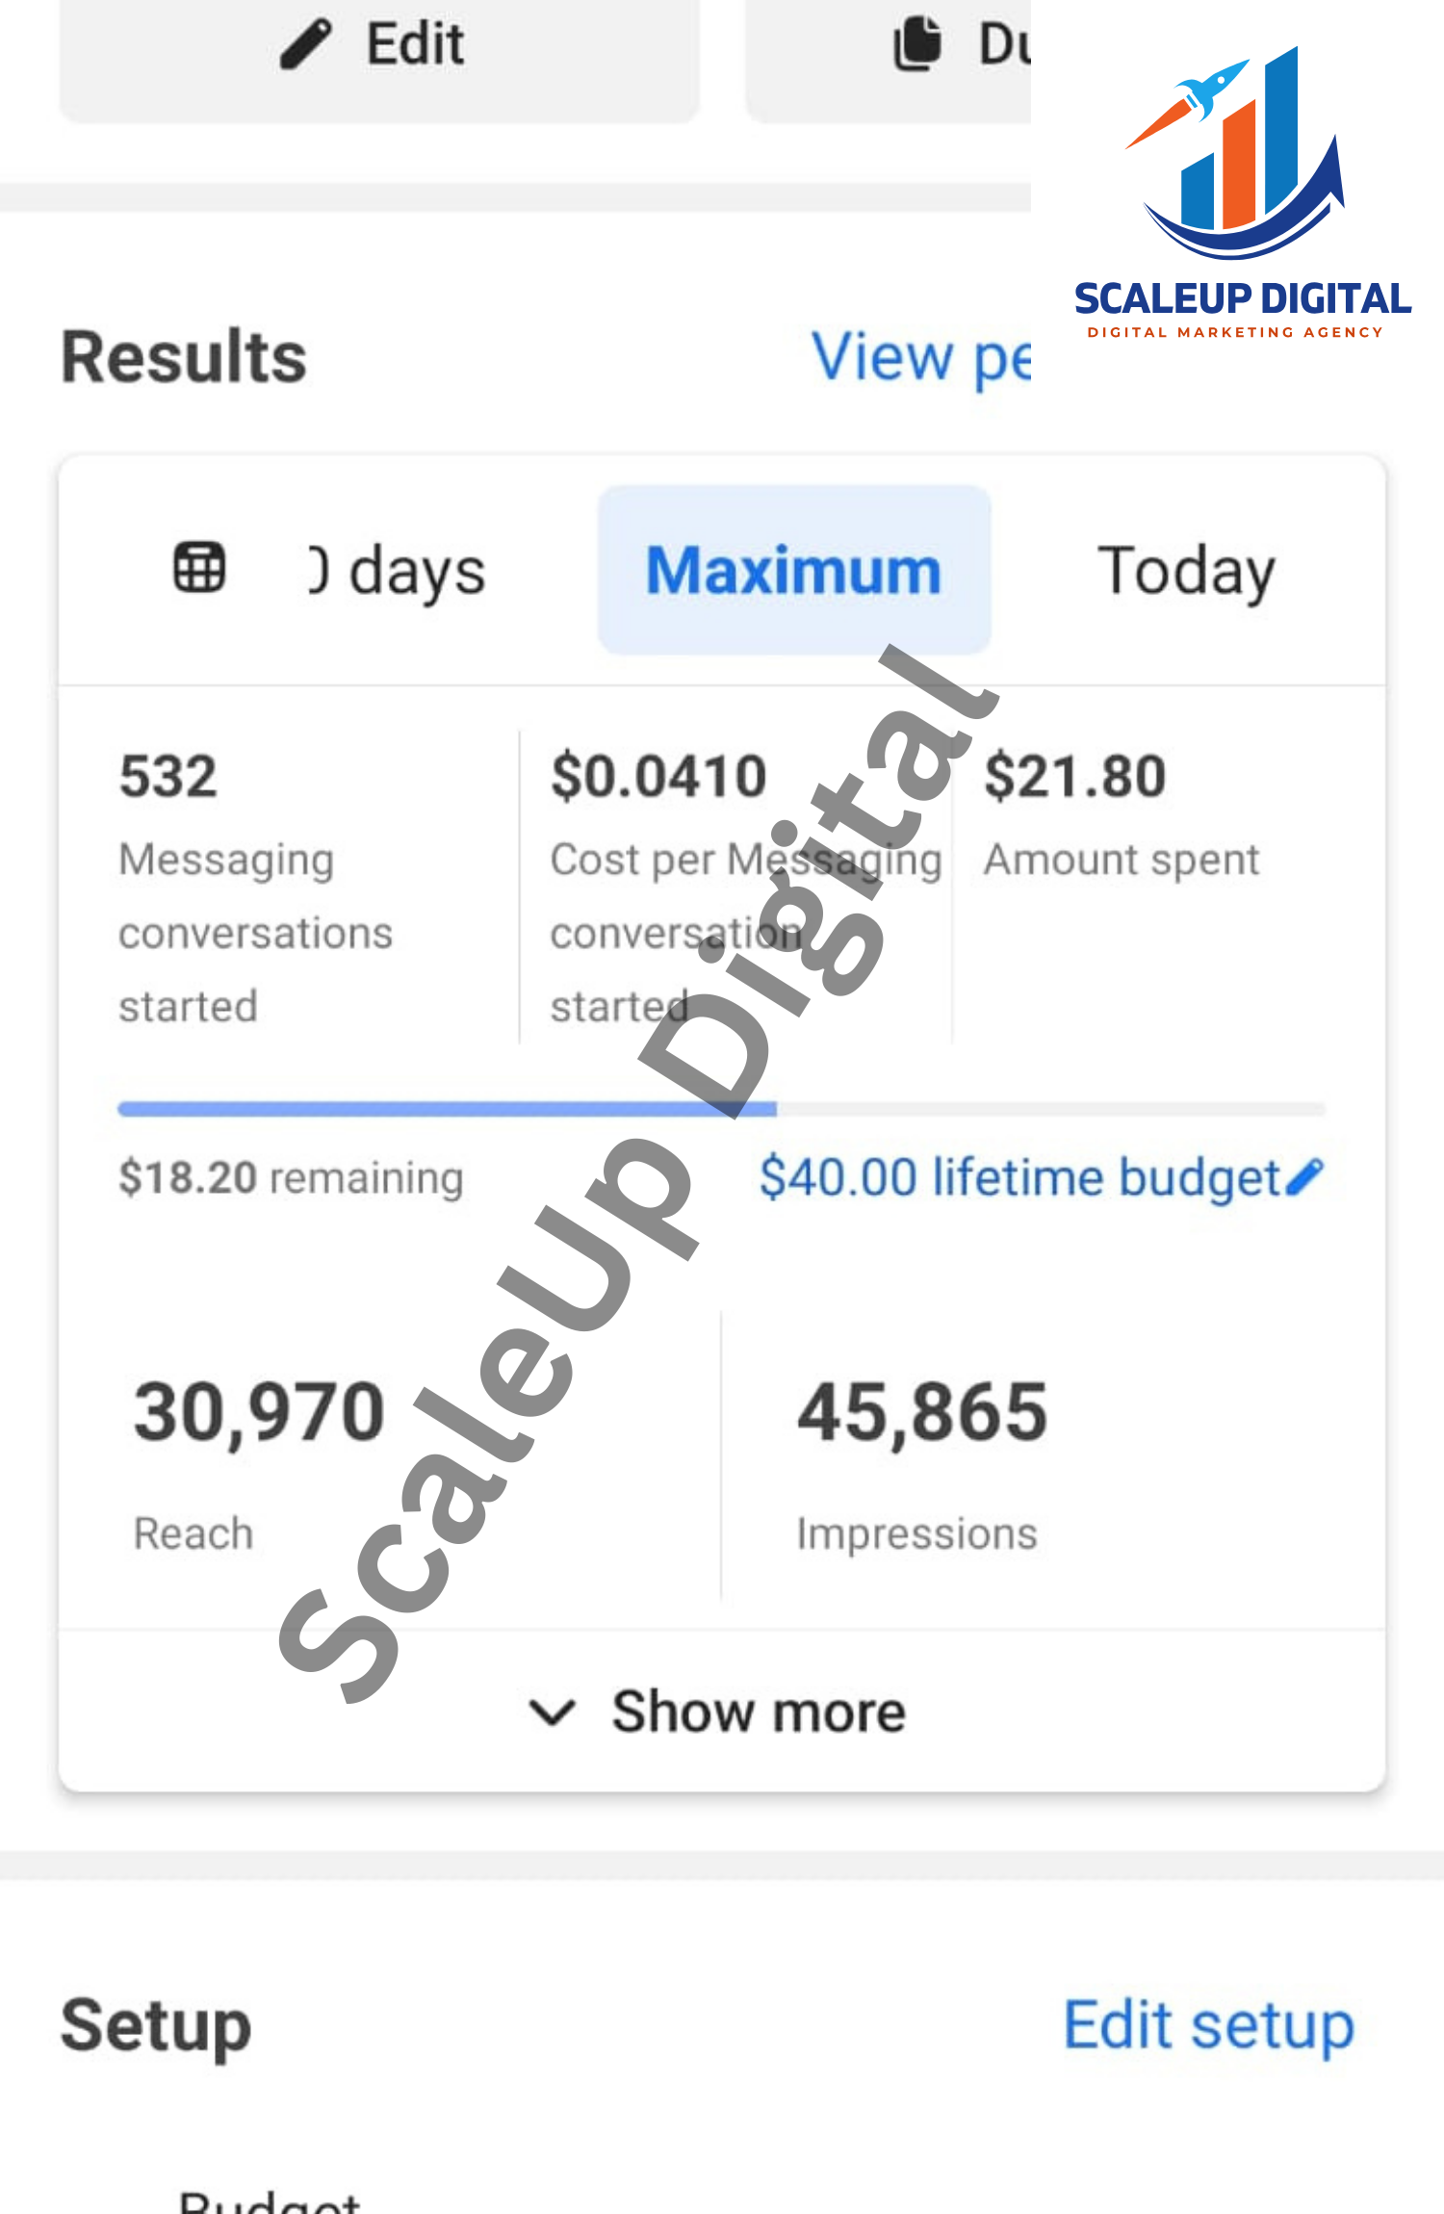This screenshot has height=2214, width=1444.
Task: Click the $18.20 remaining text
Action: 291,1177
